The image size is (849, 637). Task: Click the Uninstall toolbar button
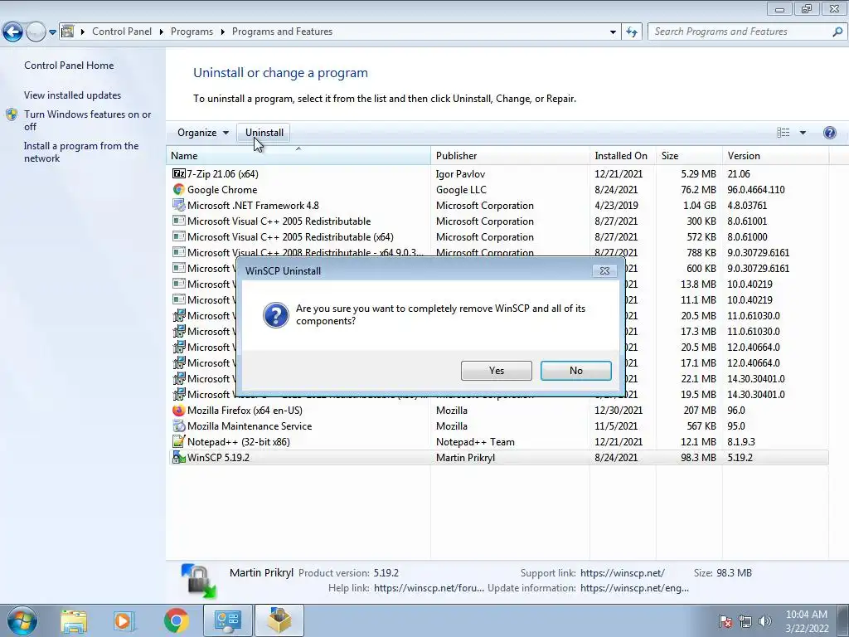click(264, 133)
